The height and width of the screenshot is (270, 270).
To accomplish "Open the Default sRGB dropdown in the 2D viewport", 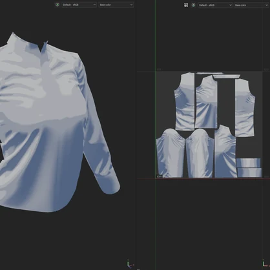I will coord(215,5).
